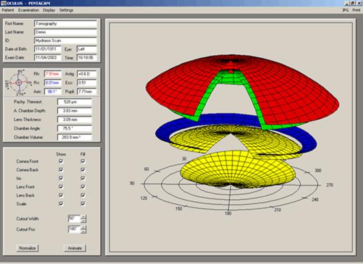Disable the Lens Back Show checkbox
363x264 pixels.
coord(61,195)
